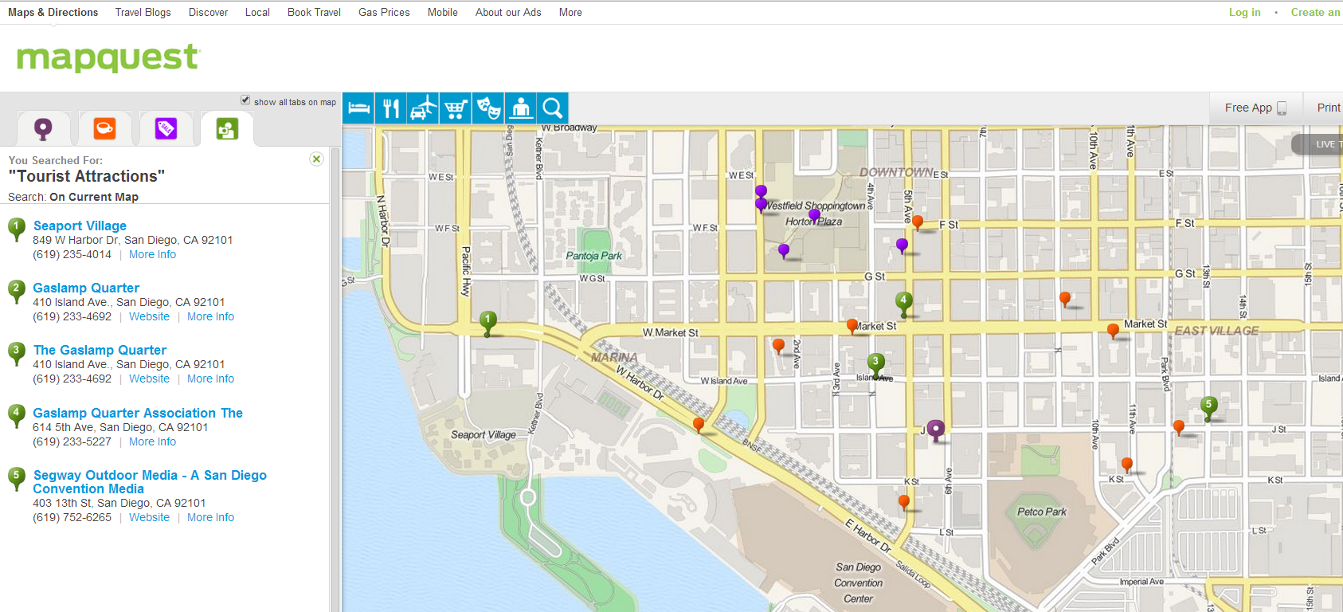The image size is (1343, 612).
Task: Click the Log in link
Action: (x=1244, y=12)
